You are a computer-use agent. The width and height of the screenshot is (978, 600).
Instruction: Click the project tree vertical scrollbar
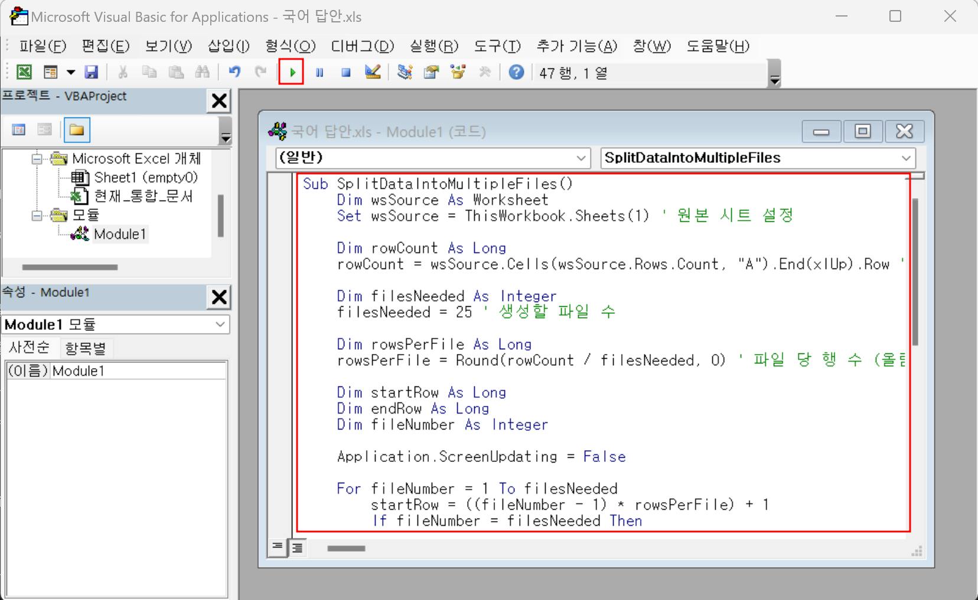click(220, 216)
